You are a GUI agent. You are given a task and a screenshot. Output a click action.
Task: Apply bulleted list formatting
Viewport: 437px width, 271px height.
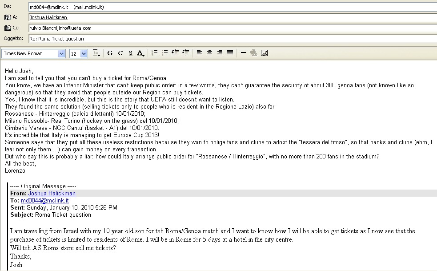pyautogui.click(x=165, y=53)
